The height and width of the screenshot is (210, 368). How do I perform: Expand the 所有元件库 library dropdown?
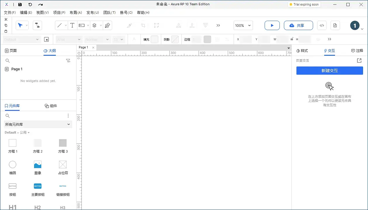tap(38, 124)
